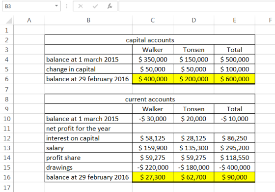Select yellow cell $ 200,000

(193, 79)
